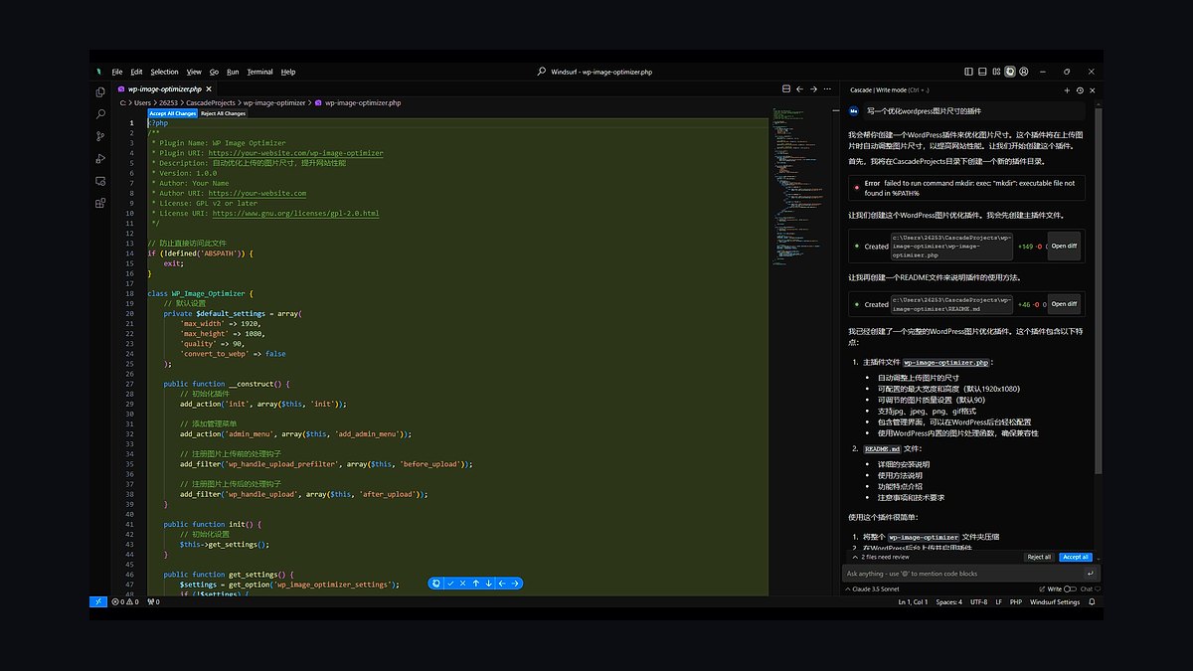
Task: Follow the gnu.org GPL license link
Action: point(295,213)
